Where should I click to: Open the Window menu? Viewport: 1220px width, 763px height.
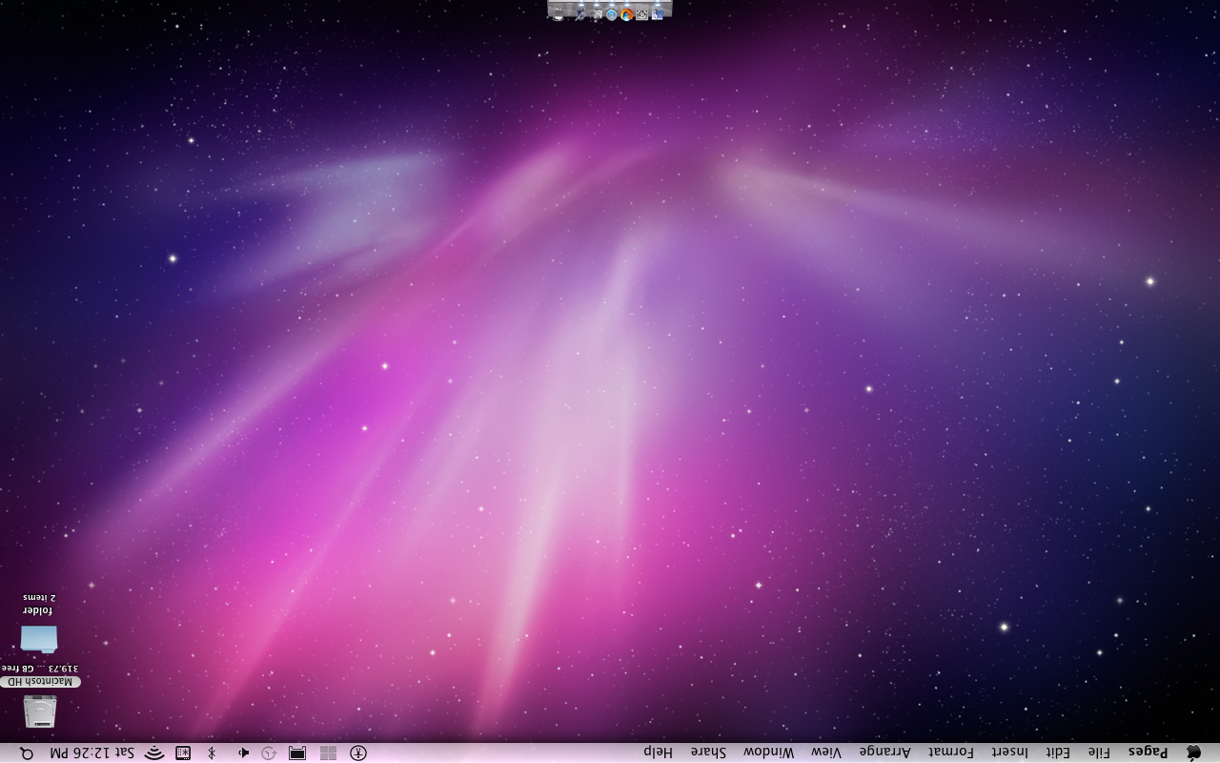[x=768, y=752]
